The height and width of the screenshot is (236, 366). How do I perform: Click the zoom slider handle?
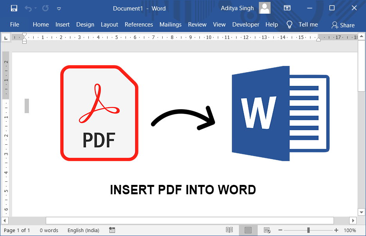pos(309,230)
